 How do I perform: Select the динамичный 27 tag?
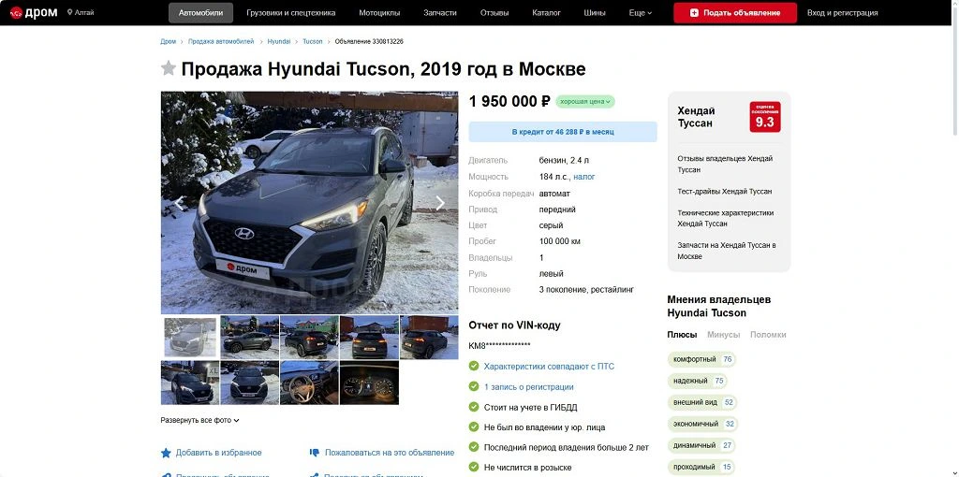click(x=701, y=445)
